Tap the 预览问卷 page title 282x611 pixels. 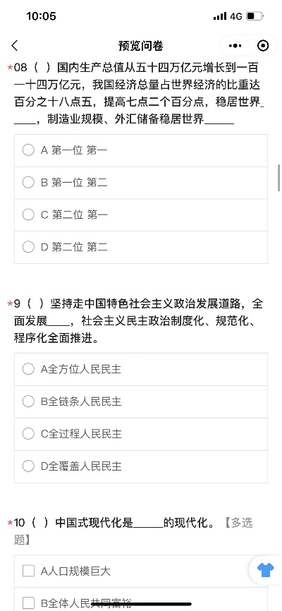click(x=140, y=46)
